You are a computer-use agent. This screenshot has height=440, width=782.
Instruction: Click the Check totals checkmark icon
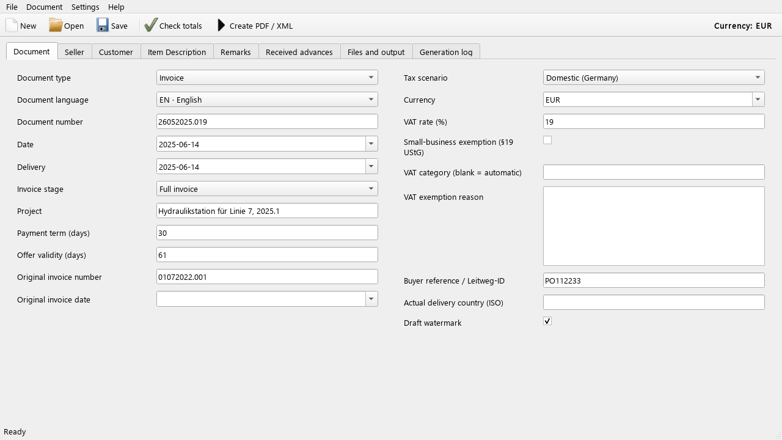pyautogui.click(x=151, y=25)
